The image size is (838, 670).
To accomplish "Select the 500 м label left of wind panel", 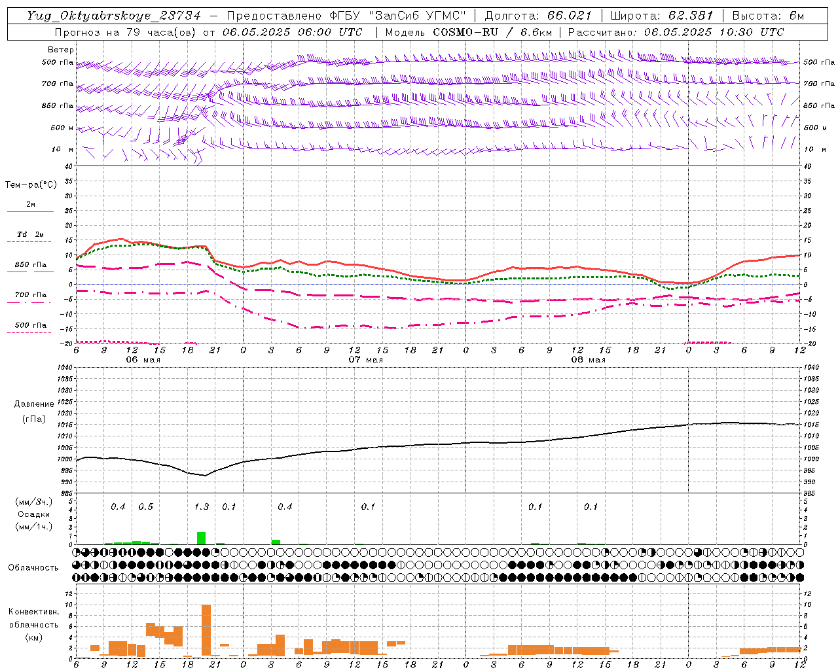I will (x=62, y=128).
